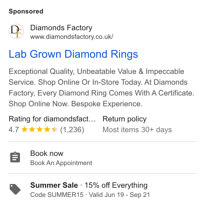
Task: Click the 4.7 rating score
Action: (x=14, y=130)
